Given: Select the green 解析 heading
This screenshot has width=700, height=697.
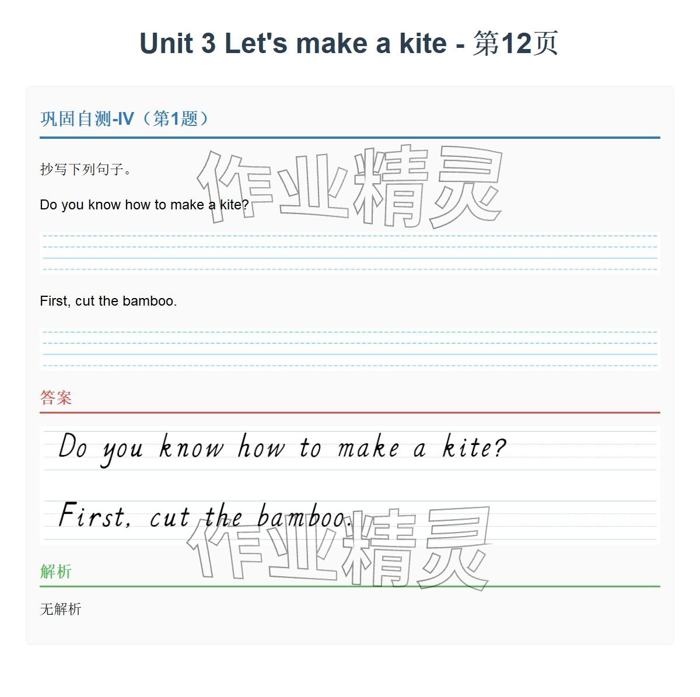Looking at the screenshot, I should (56, 572).
